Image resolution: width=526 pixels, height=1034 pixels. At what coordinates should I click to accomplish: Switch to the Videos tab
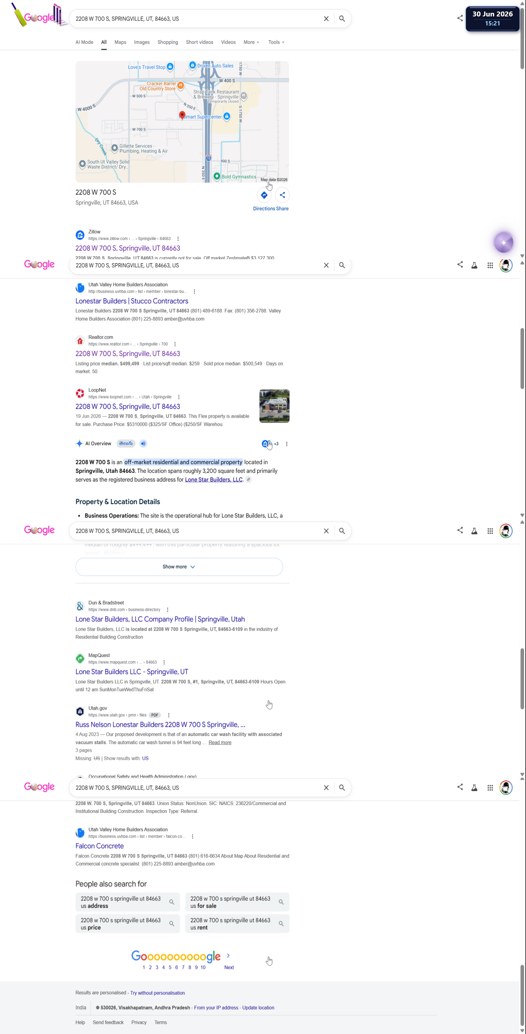pyautogui.click(x=228, y=42)
